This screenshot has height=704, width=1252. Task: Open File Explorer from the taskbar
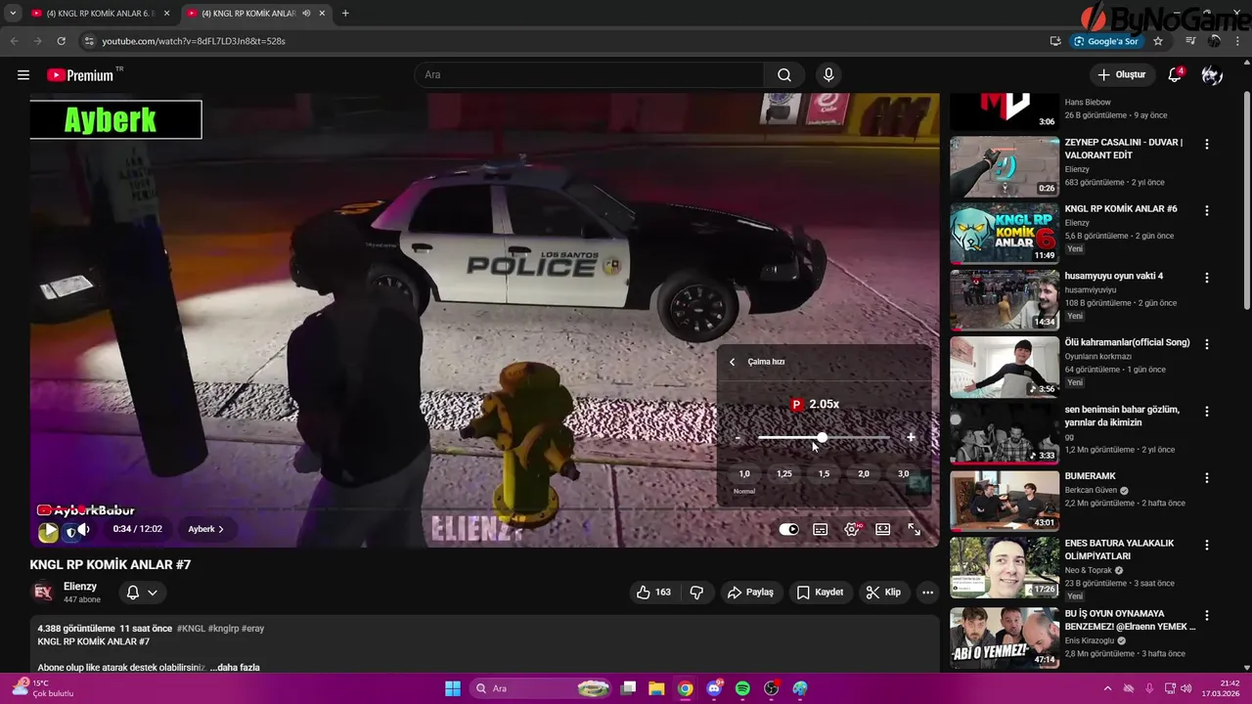tap(656, 688)
